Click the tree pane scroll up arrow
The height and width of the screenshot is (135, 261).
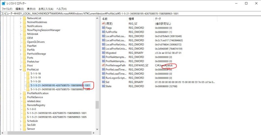click(x=97, y=18)
